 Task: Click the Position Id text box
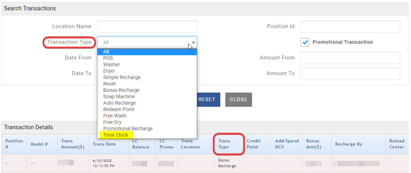point(350,27)
